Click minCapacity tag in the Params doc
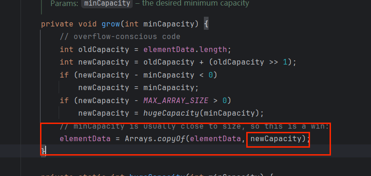371x176 pixels. pos(107,4)
